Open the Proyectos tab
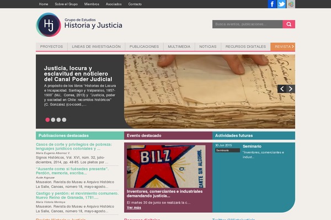Viewport: 331px width, 220px height. click(51, 47)
